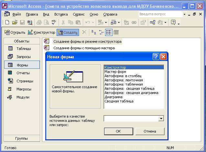The image size is (206, 152).
Task: Click the Open folder toolbar icon
Action: pyautogui.click(x=15, y=22)
